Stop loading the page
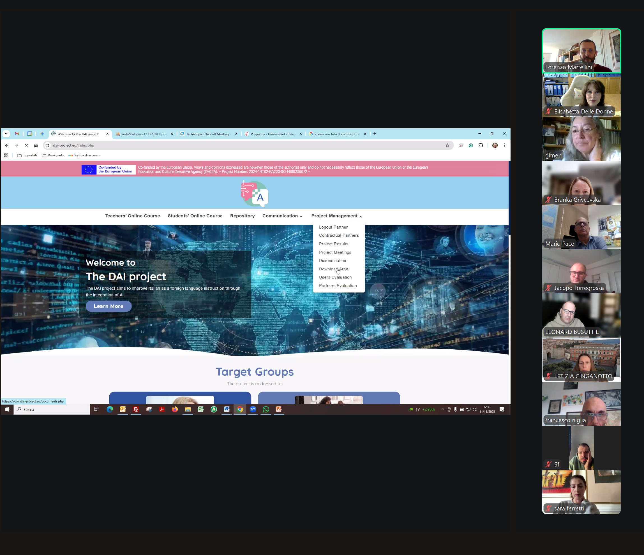Image resolution: width=644 pixels, height=555 pixels. click(26, 145)
